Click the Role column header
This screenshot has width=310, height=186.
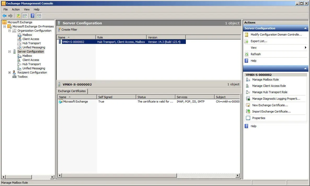(121, 37)
